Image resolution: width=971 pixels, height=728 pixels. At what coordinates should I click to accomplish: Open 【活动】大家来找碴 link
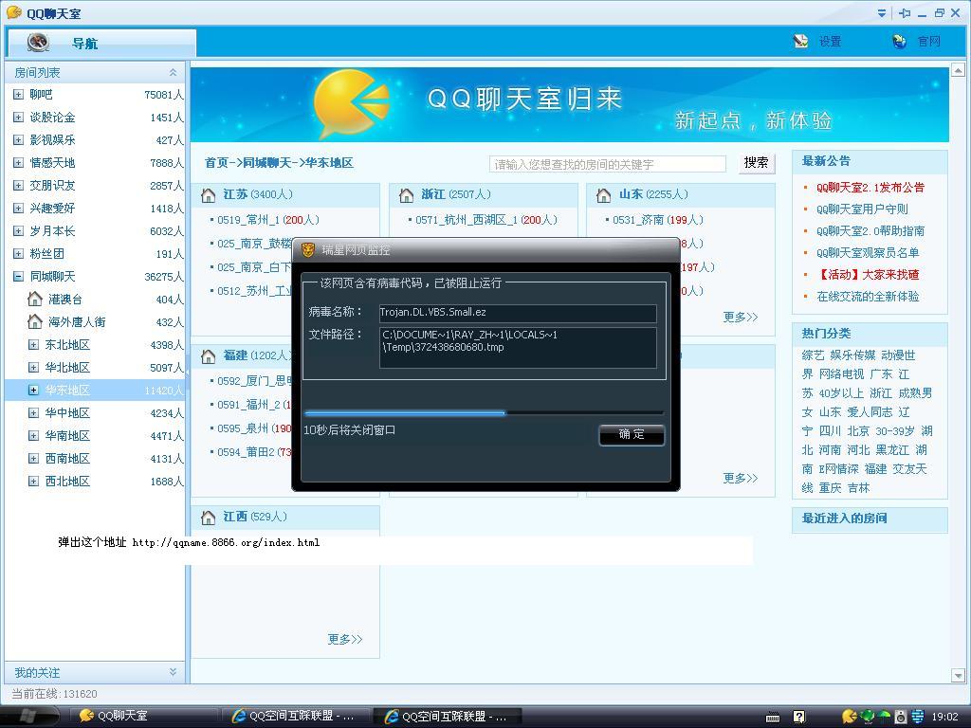(868, 274)
